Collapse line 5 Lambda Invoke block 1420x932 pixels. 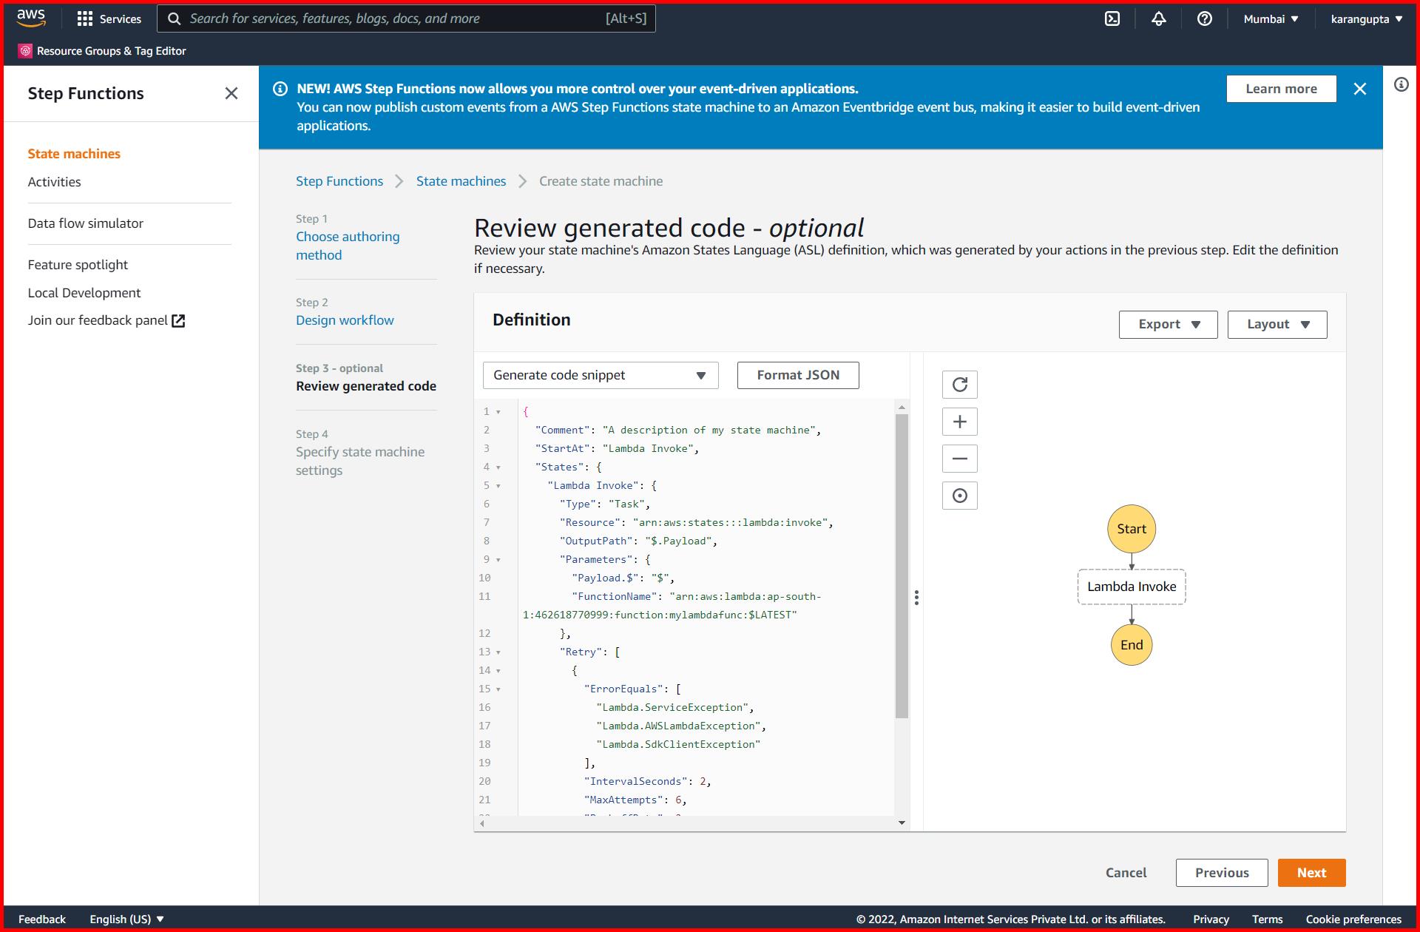click(x=498, y=485)
